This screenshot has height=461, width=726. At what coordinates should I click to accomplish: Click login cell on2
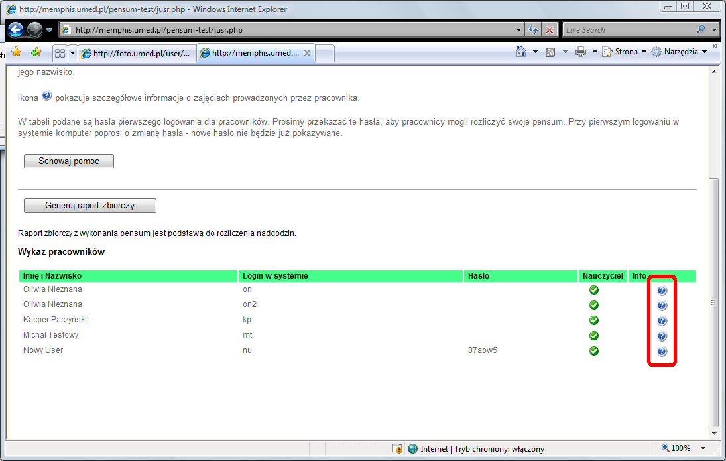point(249,304)
